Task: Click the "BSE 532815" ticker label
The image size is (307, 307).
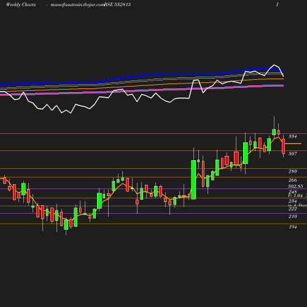Action: point(117,5)
